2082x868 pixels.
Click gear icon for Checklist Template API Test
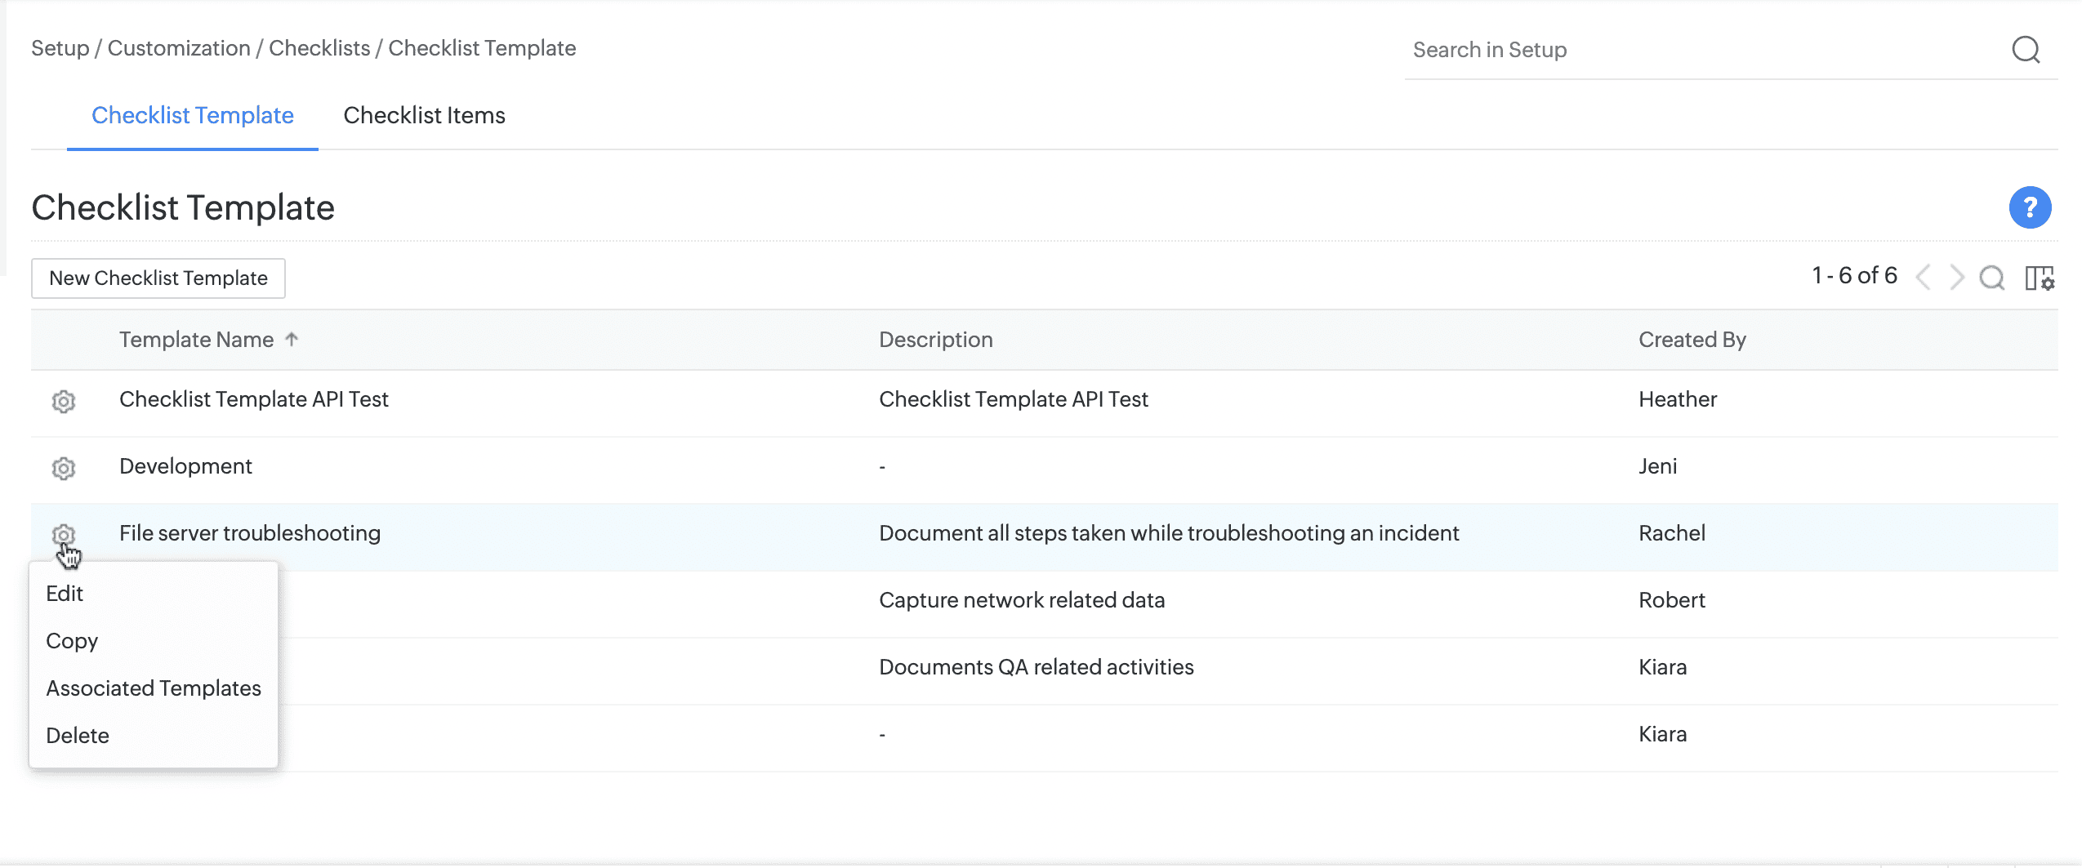pos(64,401)
